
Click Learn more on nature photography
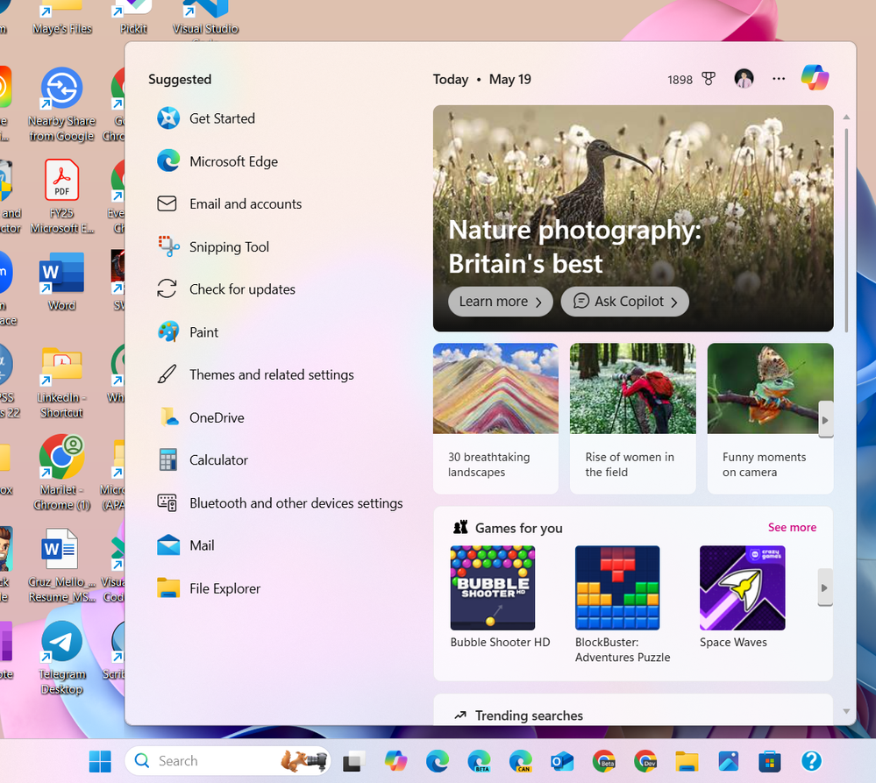pos(500,302)
